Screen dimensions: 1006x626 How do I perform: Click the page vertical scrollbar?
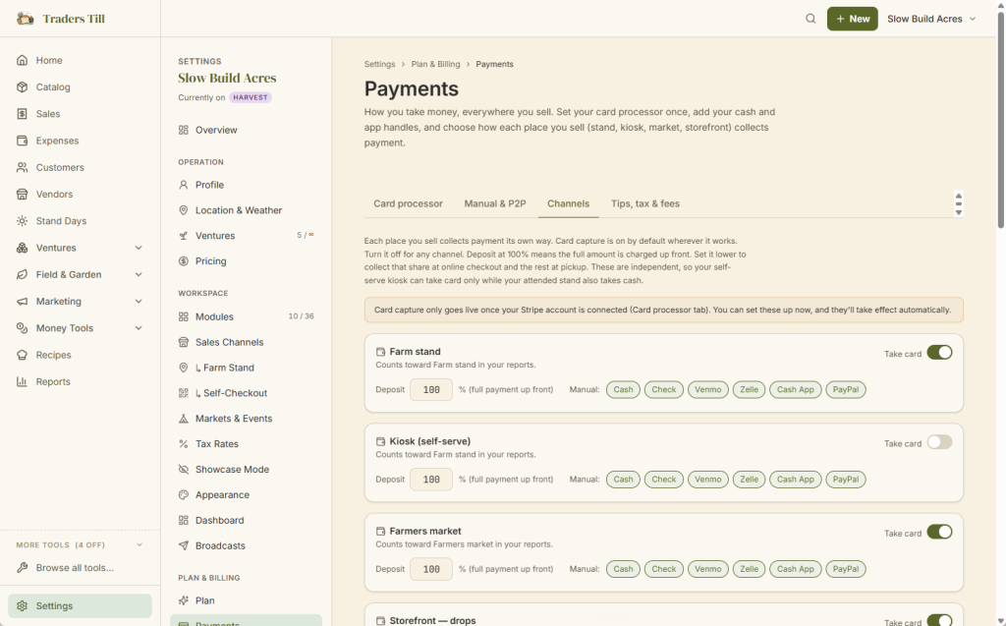(x=1001, y=120)
